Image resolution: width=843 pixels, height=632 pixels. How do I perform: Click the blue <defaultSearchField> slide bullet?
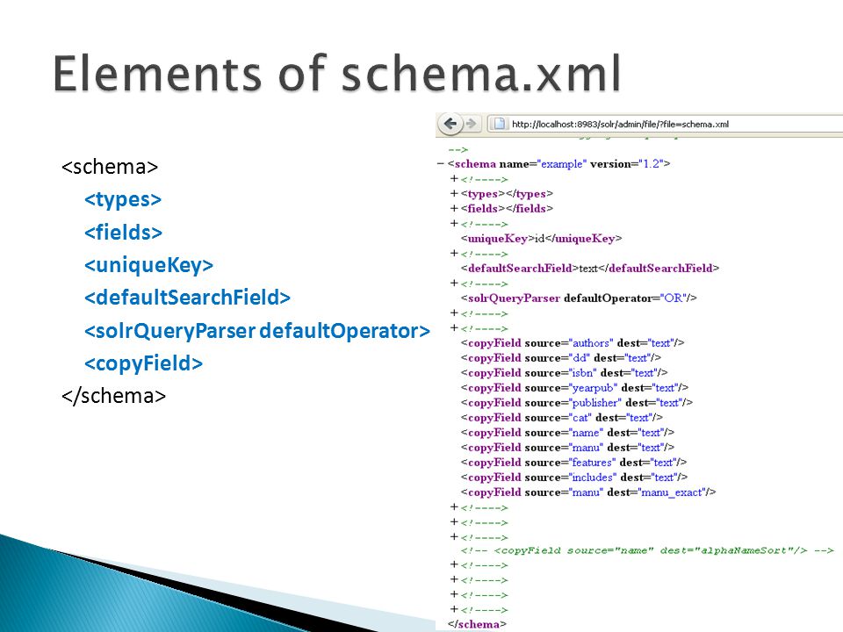click(187, 298)
